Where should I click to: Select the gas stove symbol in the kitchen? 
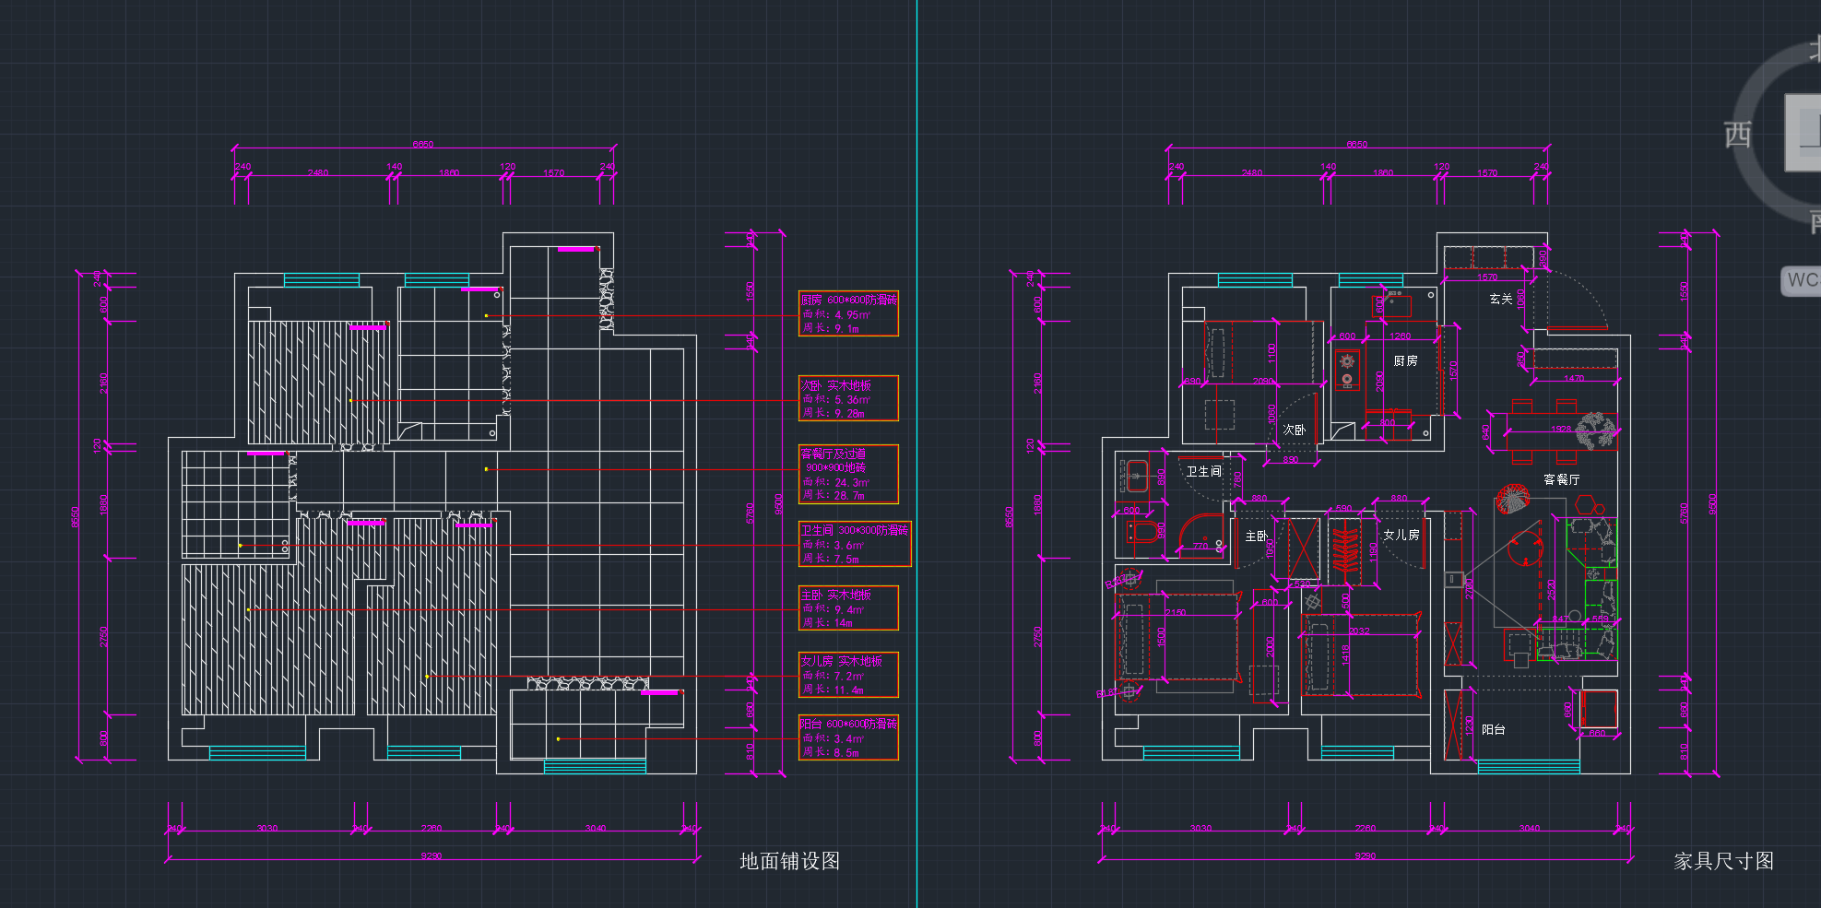point(1347,370)
